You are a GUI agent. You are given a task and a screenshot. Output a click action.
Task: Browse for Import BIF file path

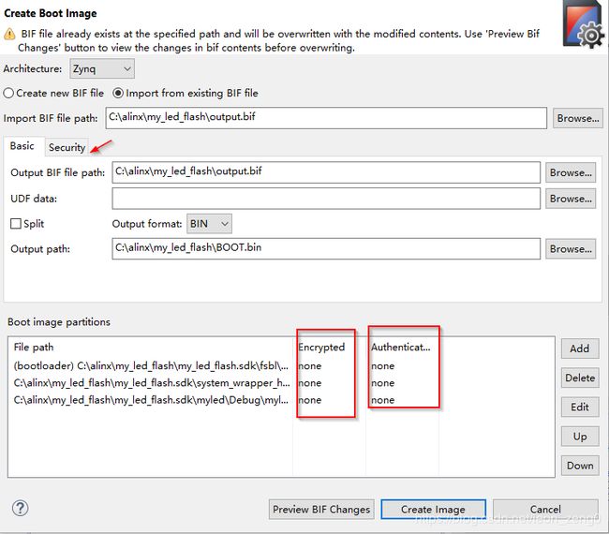[x=577, y=118]
